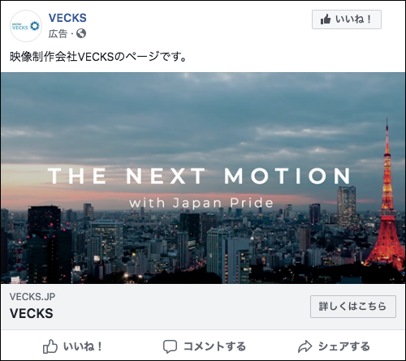Screen dimensions: 406x361
Task: Like the post using the bottom いいね! text
Action: pos(83,346)
